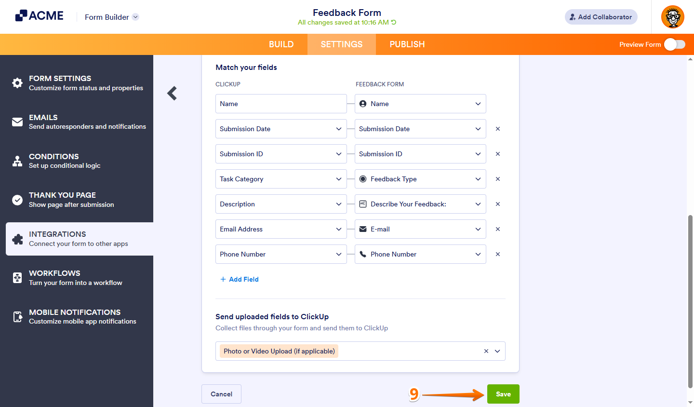694x407 pixels.
Task: Collapse the integration panel with the back arrow
Action: (172, 93)
